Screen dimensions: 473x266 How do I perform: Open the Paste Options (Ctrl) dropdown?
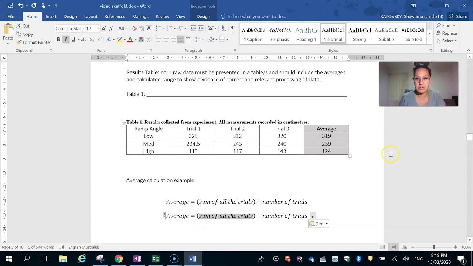coord(319,224)
